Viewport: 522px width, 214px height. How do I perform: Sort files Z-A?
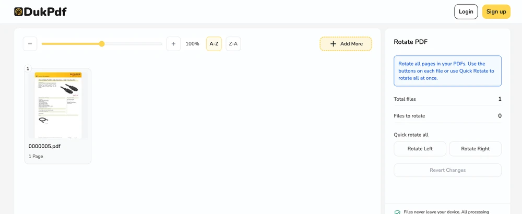tap(233, 44)
